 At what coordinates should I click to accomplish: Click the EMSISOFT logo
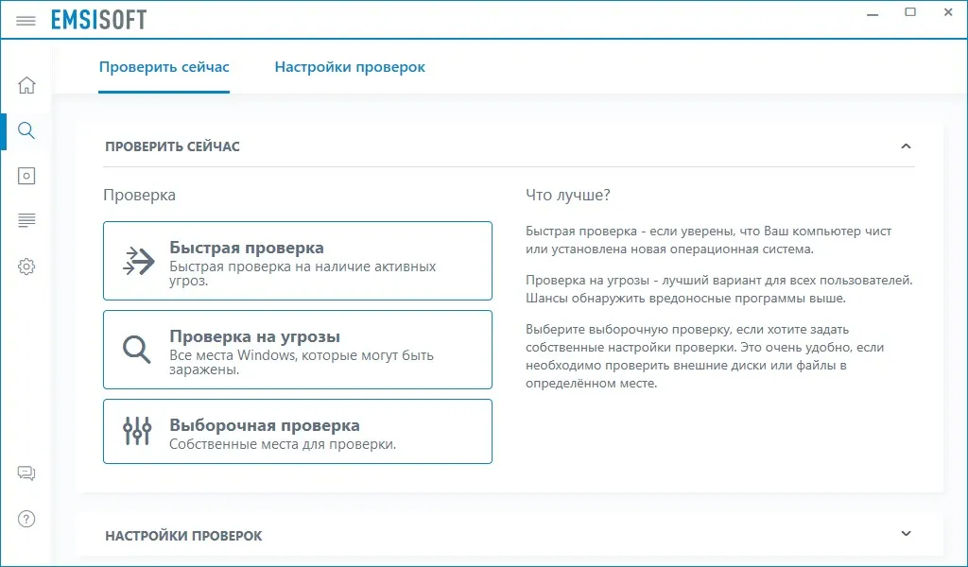98,20
